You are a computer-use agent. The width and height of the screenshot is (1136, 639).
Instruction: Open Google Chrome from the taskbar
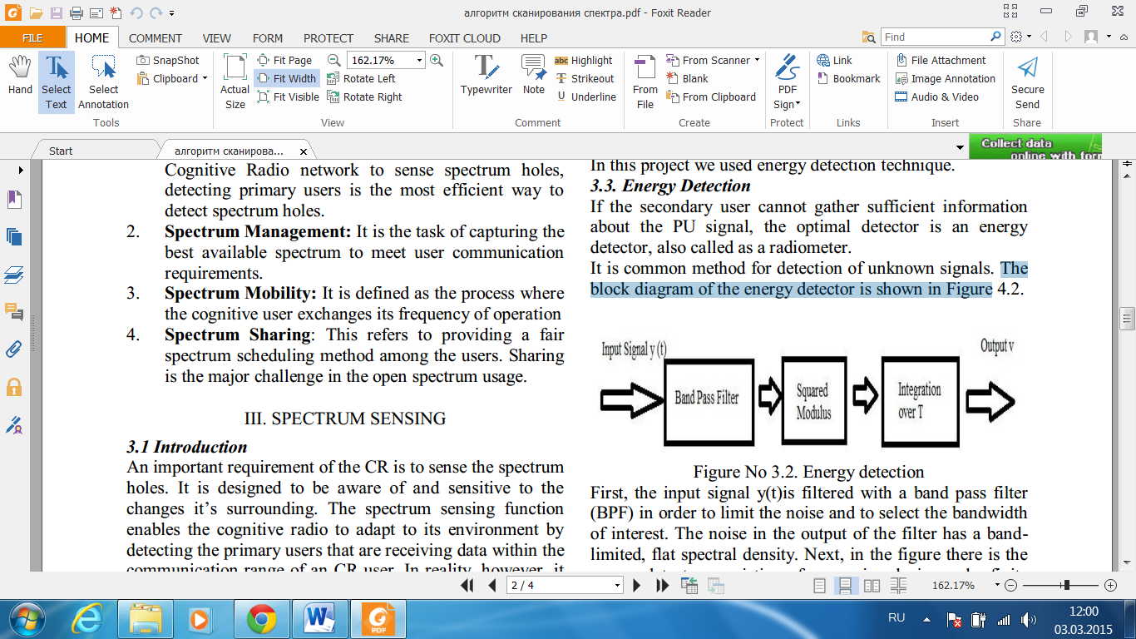(261, 619)
